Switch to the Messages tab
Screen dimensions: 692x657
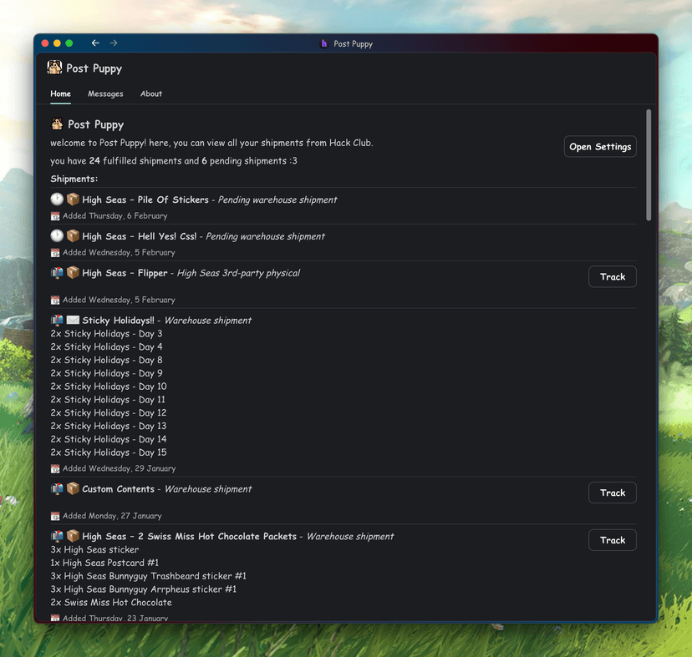point(105,93)
